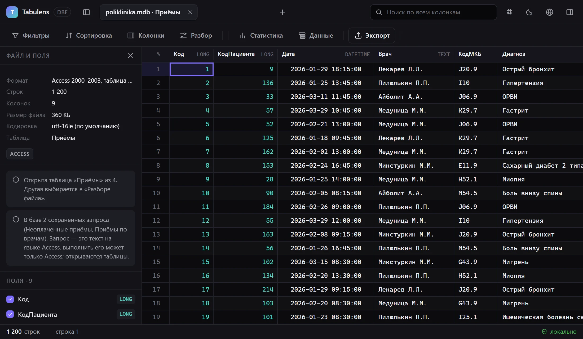Viewport: 583px width, 339px height.
Task: Toggle the right side panel icon
Action: tap(570, 12)
